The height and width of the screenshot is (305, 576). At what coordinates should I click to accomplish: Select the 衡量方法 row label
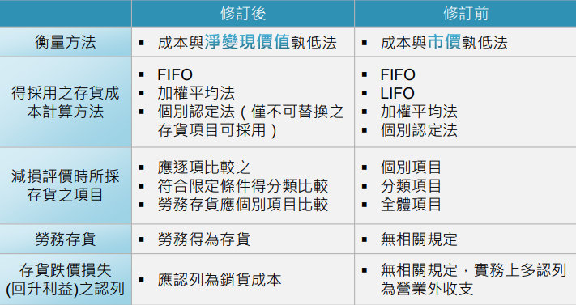pyautogui.click(x=66, y=42)
